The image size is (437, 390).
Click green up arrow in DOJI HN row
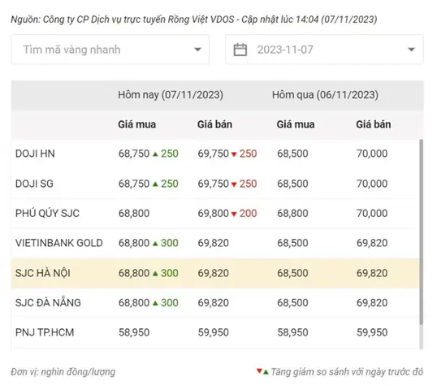[x=155, y=154]
